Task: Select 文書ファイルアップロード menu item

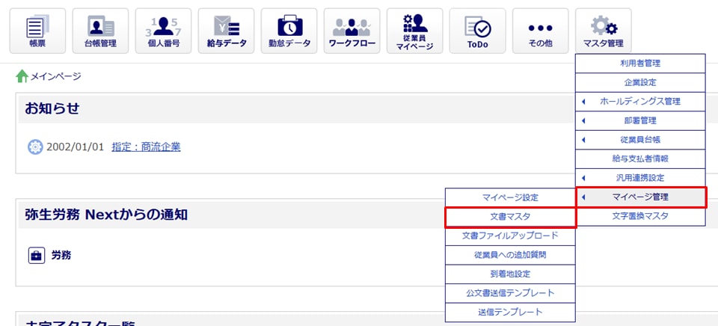Action: pyautogui.click(x=510, y=236)
